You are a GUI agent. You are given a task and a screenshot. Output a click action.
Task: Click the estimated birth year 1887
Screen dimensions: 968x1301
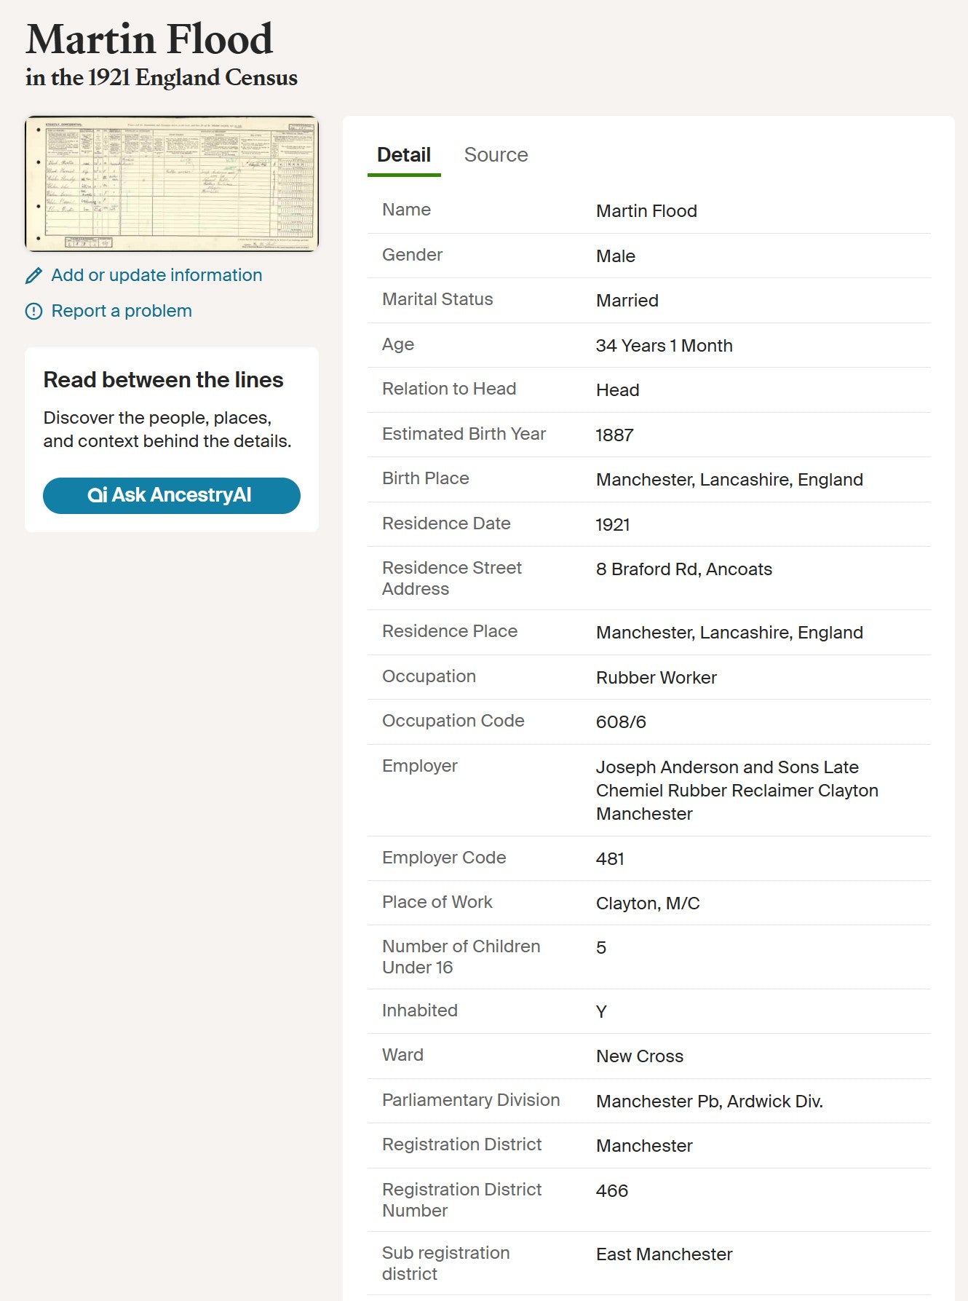(x=614, y=435)
